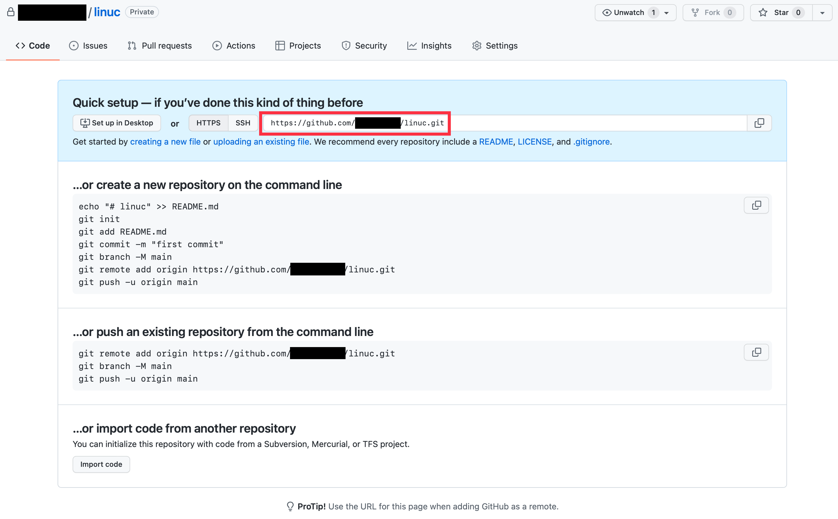Go to the Pull requests tab

pyautogui.click(x=160, y=46)
